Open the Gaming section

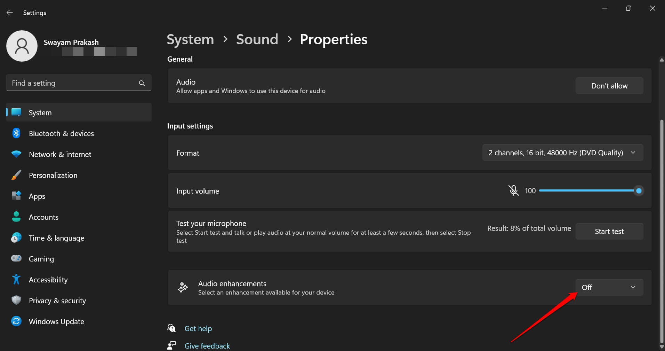point(41,259)
